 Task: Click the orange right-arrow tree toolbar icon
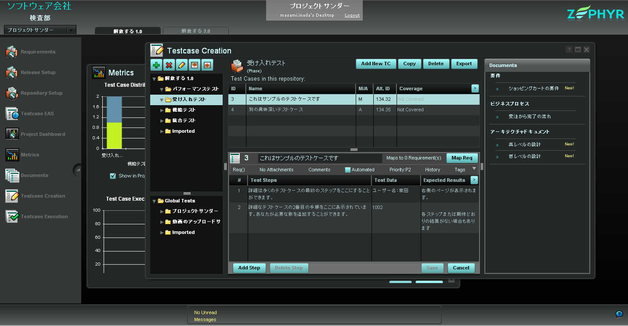click(207, 65)
